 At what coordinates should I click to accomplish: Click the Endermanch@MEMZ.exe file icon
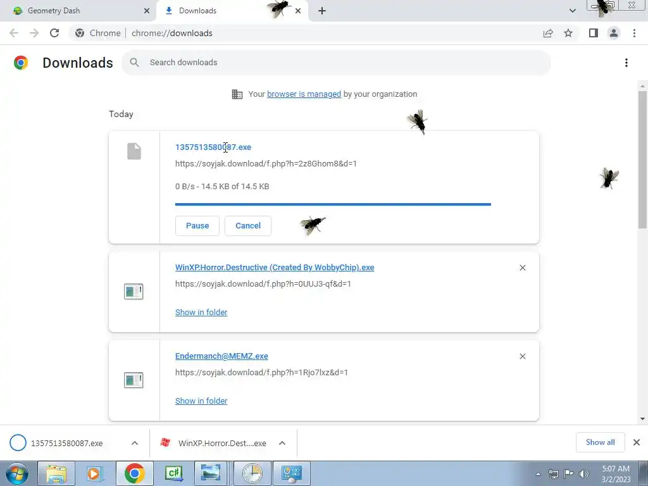point(134,380)
